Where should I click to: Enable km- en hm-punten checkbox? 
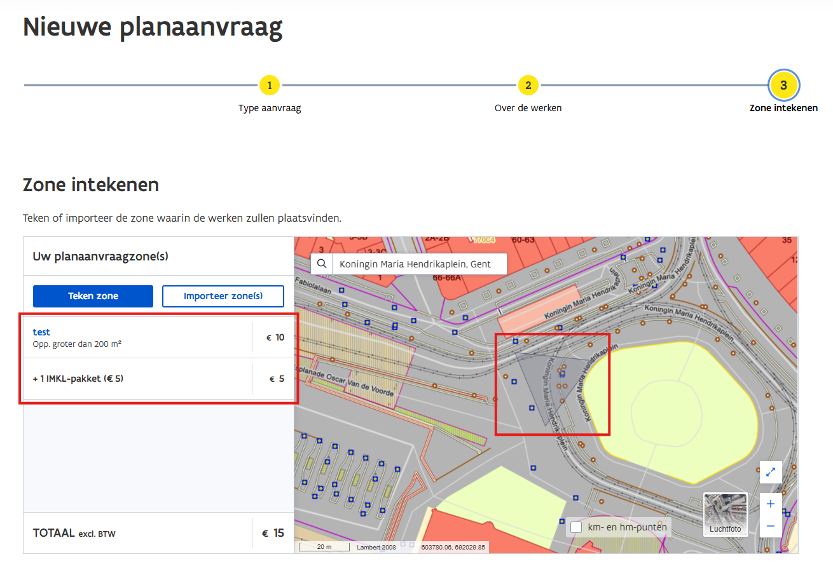576,527
